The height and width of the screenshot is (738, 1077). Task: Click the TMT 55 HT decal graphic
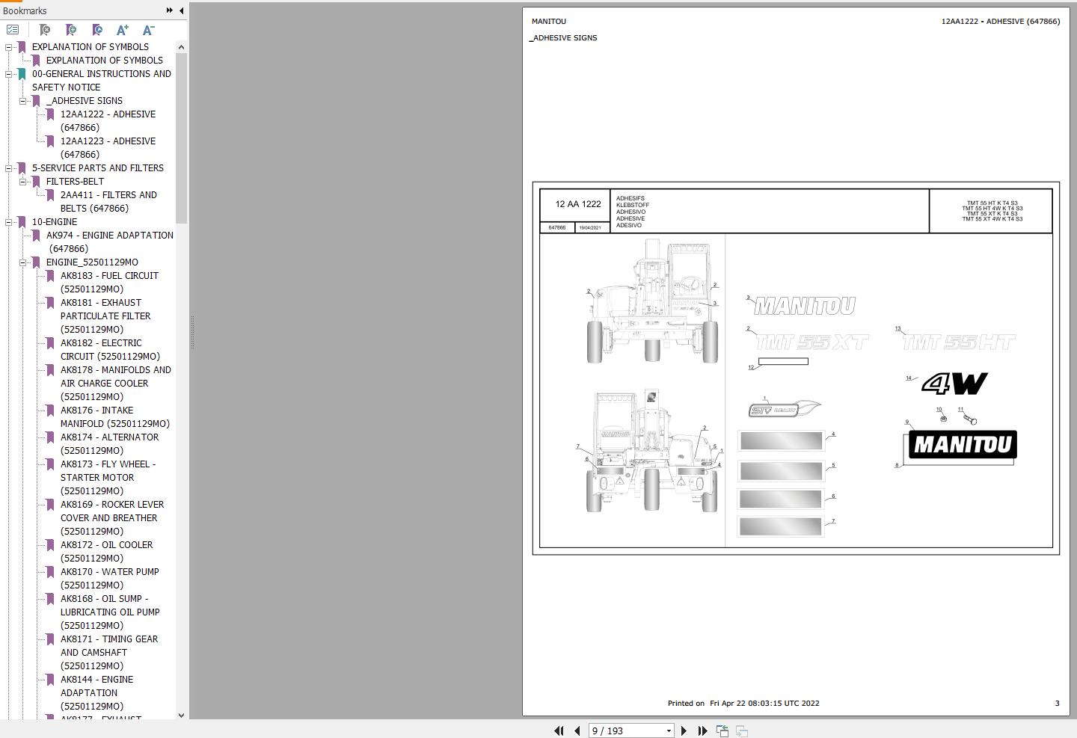(959, 342)
